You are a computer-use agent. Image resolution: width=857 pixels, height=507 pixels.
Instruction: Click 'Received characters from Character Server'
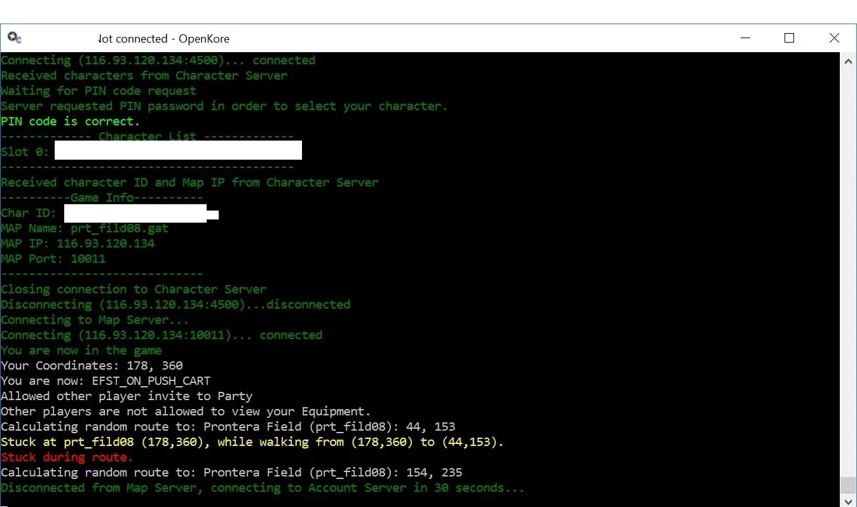(x=144, y=76)
